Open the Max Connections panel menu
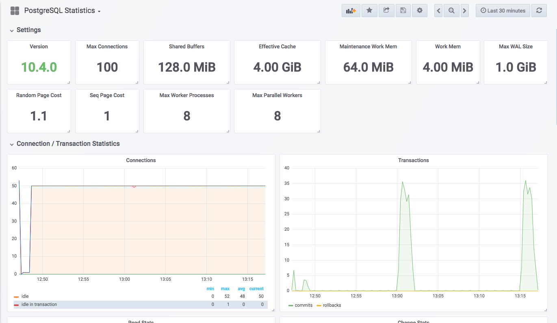 tap(107, 47)
